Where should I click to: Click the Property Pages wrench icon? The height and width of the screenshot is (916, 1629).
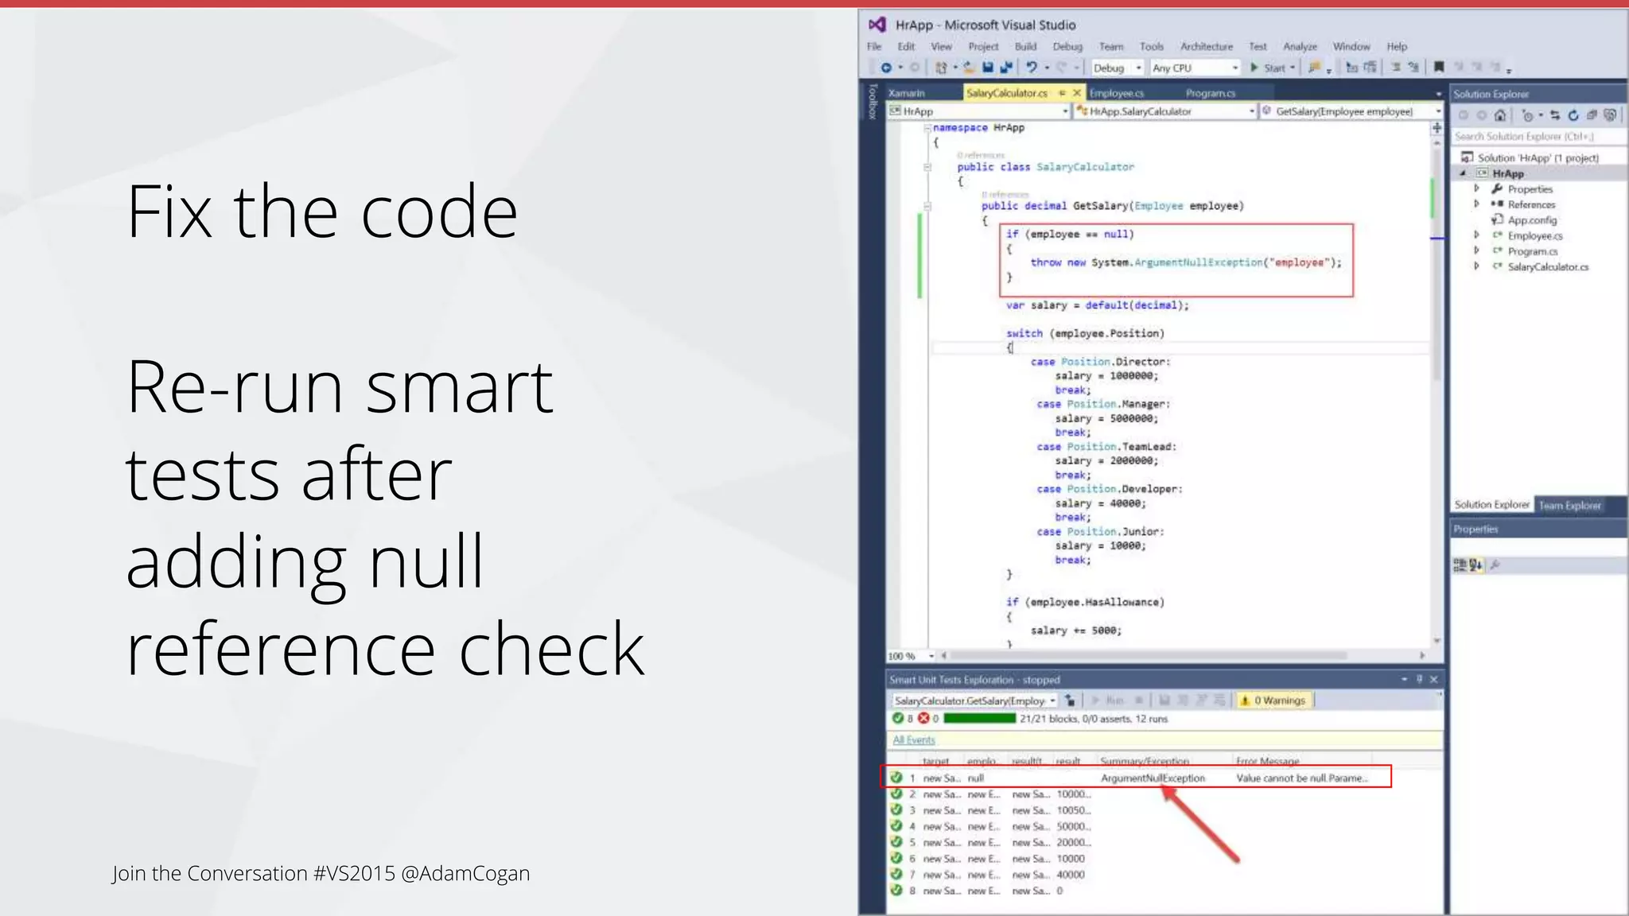point(1495,565)
